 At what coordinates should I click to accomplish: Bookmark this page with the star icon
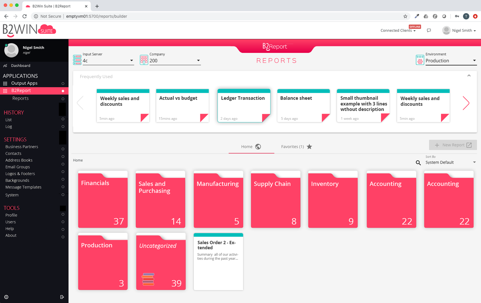coord(405,16)
